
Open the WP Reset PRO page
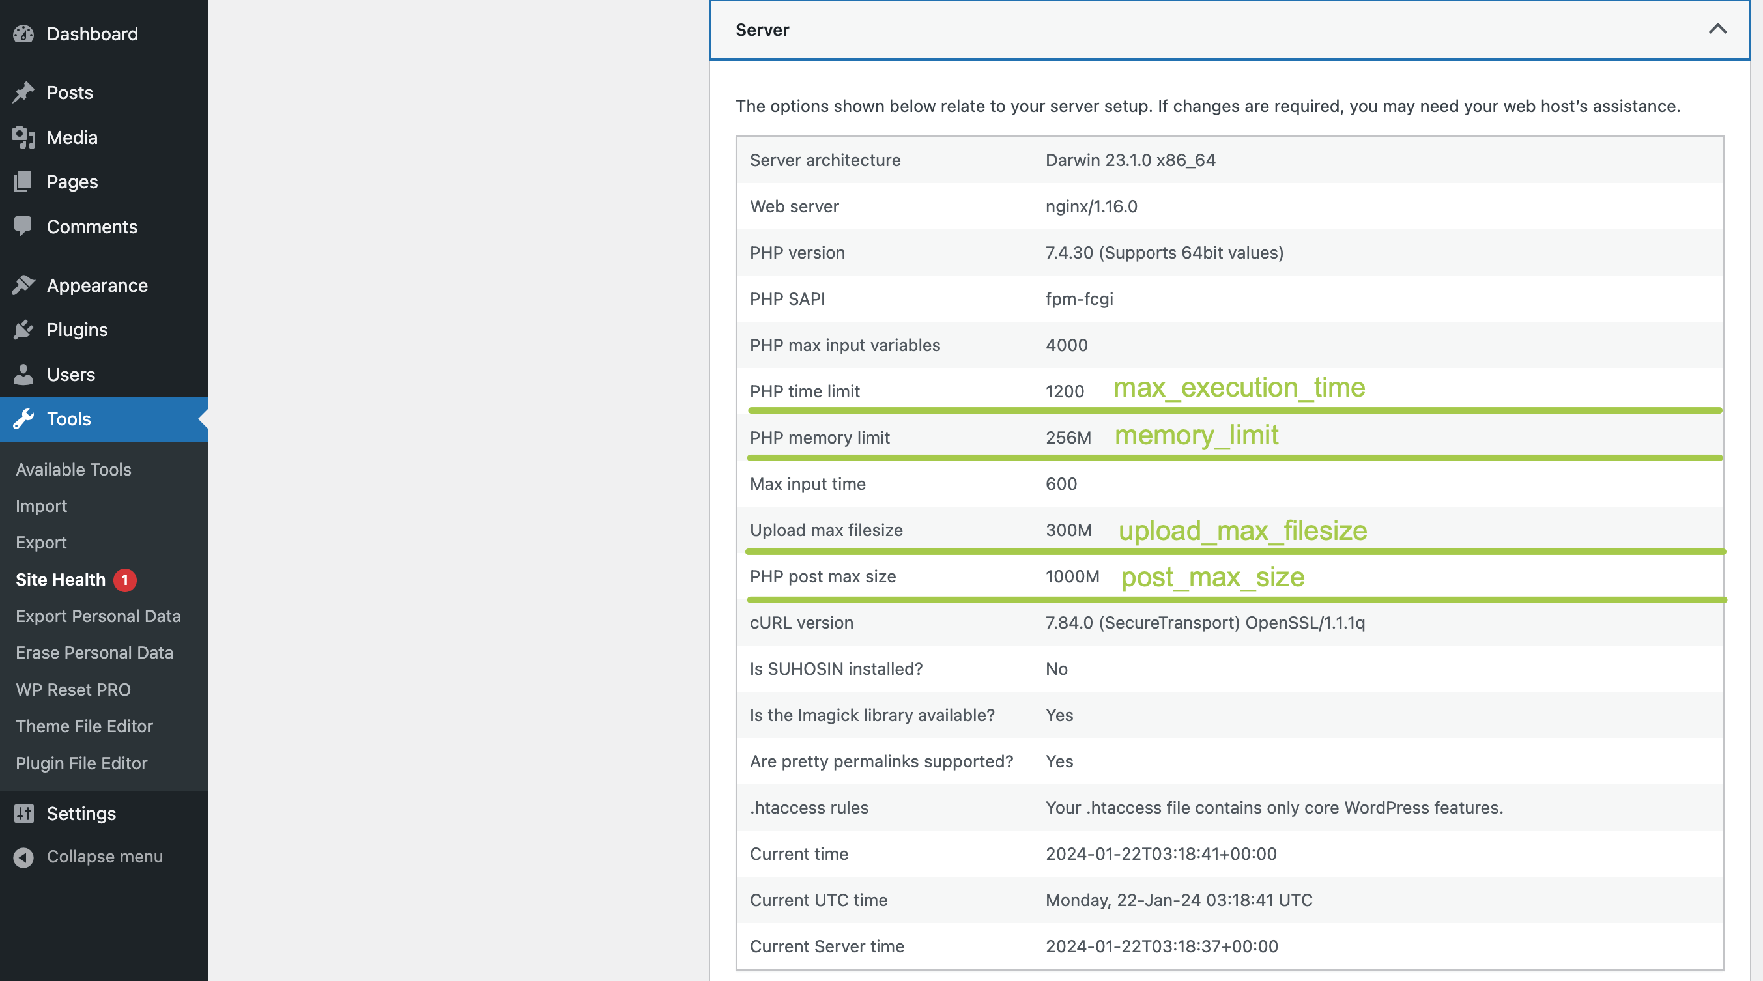click(x=72, y=690)
